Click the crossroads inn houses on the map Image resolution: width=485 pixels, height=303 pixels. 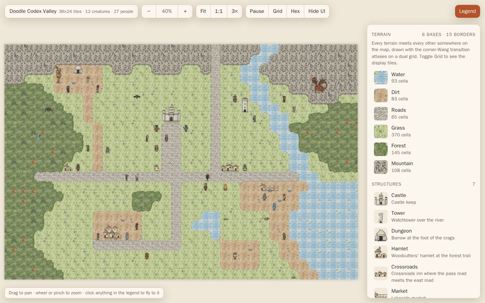(x=230, y=167)
